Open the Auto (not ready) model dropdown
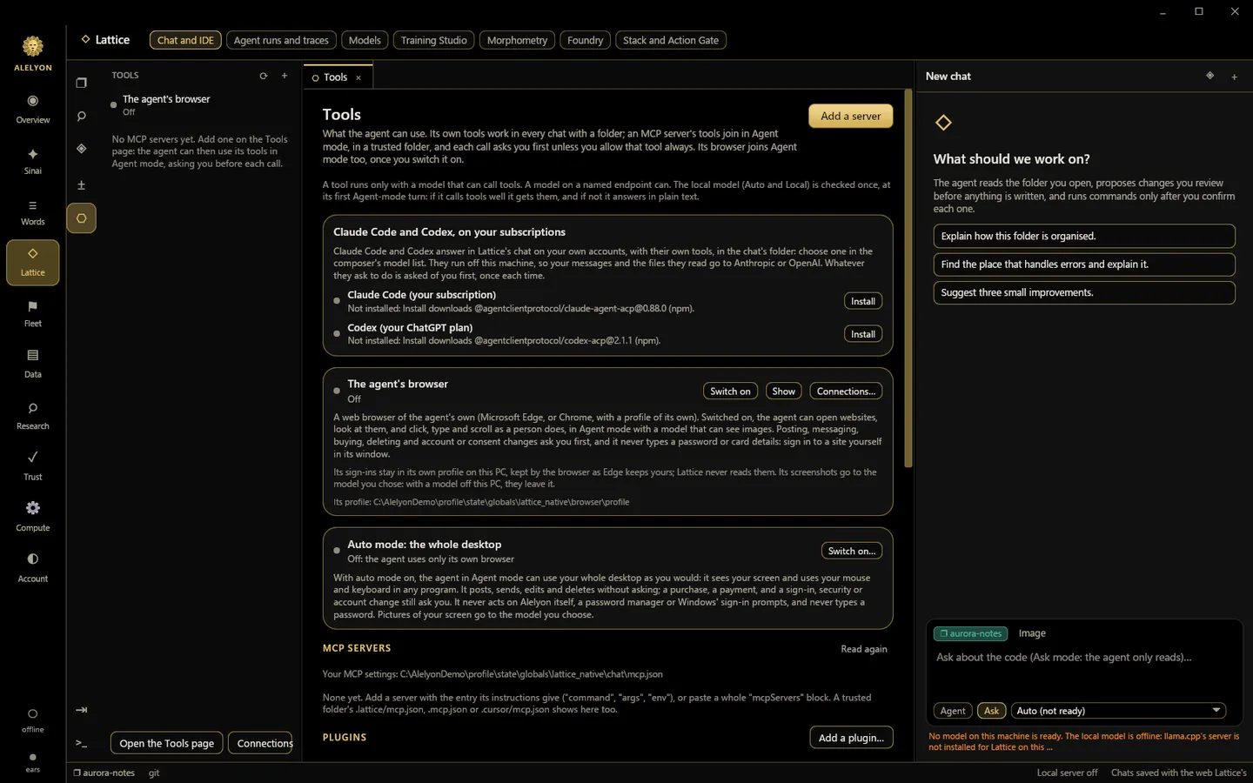This screenshot has width=1253, height=783. pos(1119,711)
